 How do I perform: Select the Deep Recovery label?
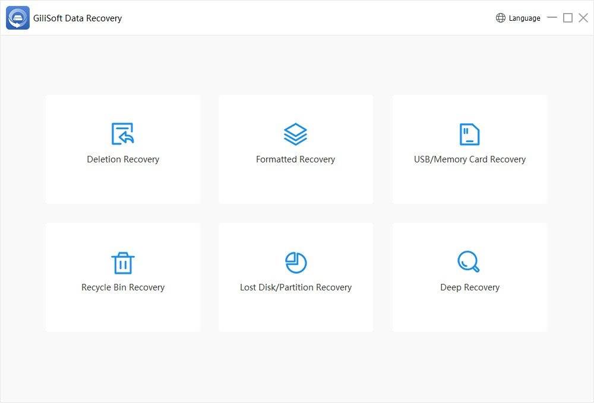point(470,287)
